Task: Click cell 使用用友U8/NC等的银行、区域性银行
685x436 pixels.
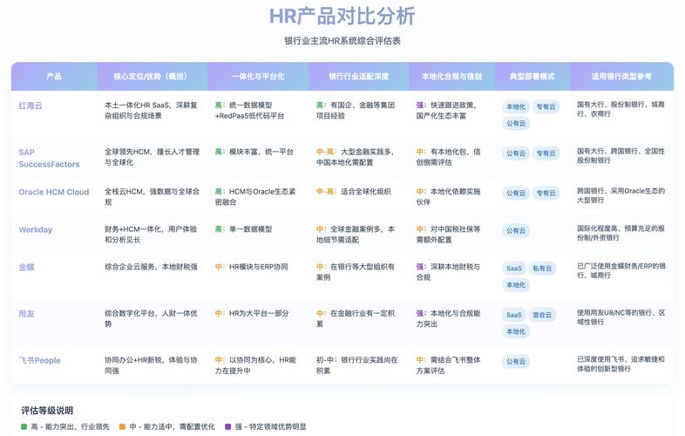Action: (x=621, y=317)
